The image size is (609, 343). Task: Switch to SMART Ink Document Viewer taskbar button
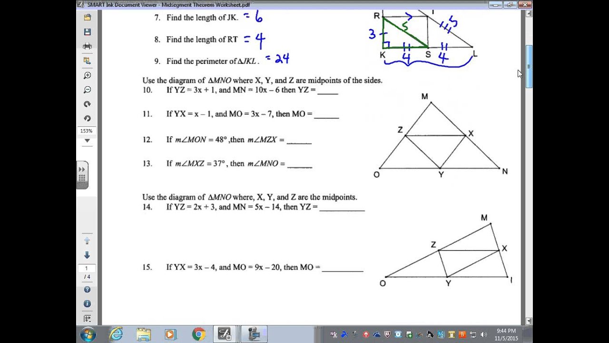(x=225, y=334)
